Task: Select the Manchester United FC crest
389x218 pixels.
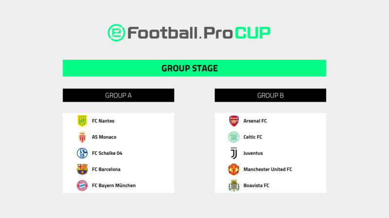Action: coord(234,169)
